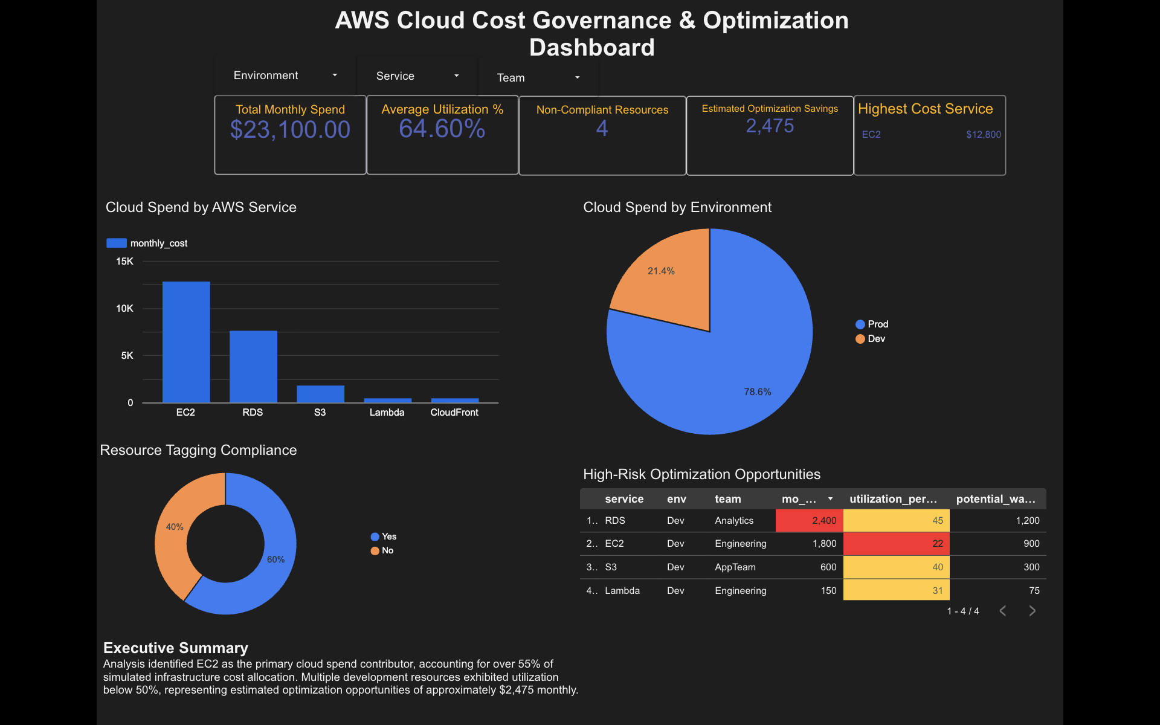Click the team column header
Image resolution: width=1160 pixels, height=725 pixels.
point(728,499)
